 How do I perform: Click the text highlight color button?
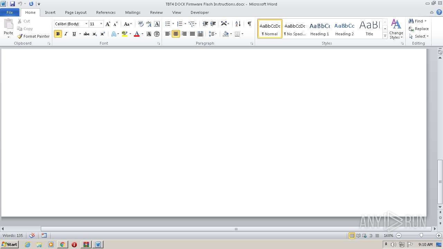(x=125, y=34)
